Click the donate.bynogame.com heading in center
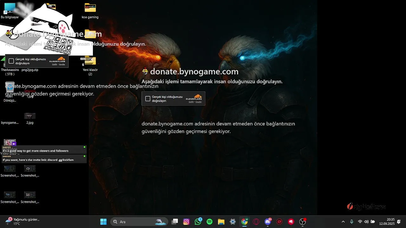Viewport: 406px width, 228px height. point(194,72)
